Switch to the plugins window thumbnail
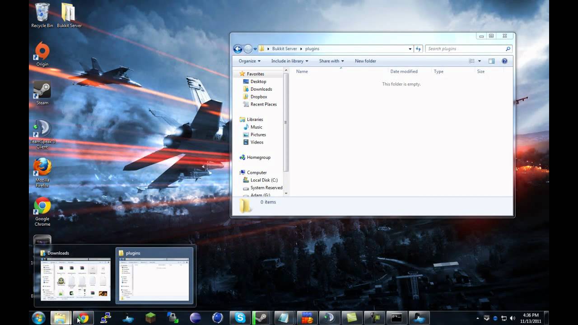Viewport: 578px width, 325px height. pos(154,276)
